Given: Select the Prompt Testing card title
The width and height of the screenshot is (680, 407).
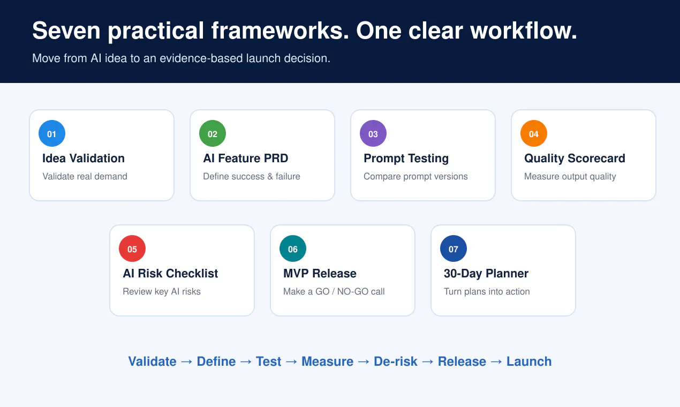Looking at the screenshot, I should tap(406, 159).
